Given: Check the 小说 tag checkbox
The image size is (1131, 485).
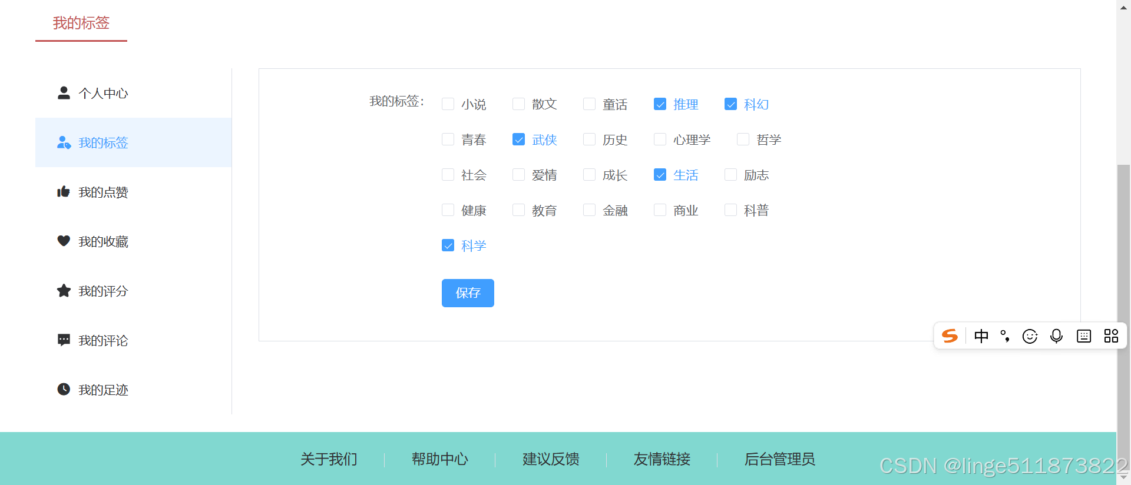Looking at the screenshot, I should click(x=448, y=104).
